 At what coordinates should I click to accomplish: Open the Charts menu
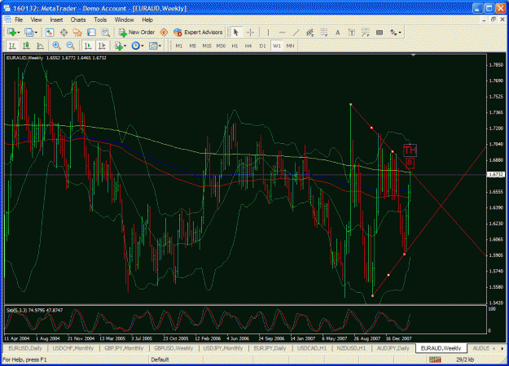click(78, 20)
